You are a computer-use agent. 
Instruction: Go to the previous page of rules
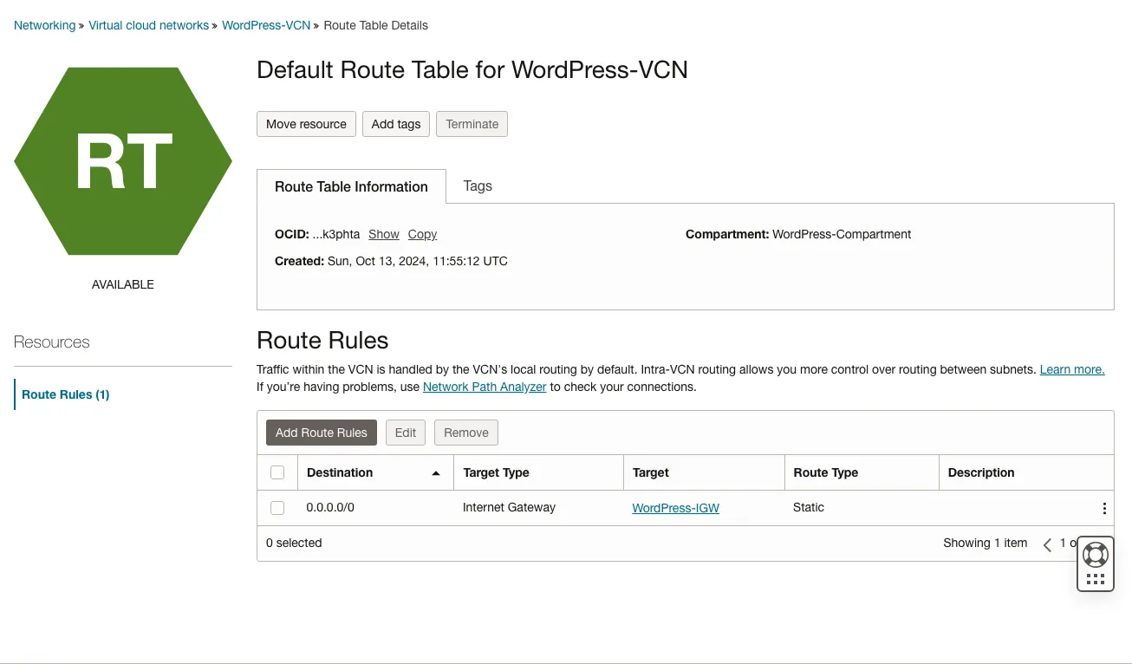[x=1047, y=544]
